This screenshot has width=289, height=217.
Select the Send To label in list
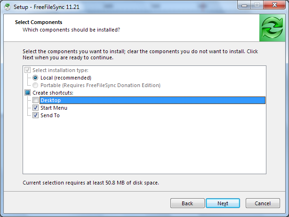coord(50,115)
